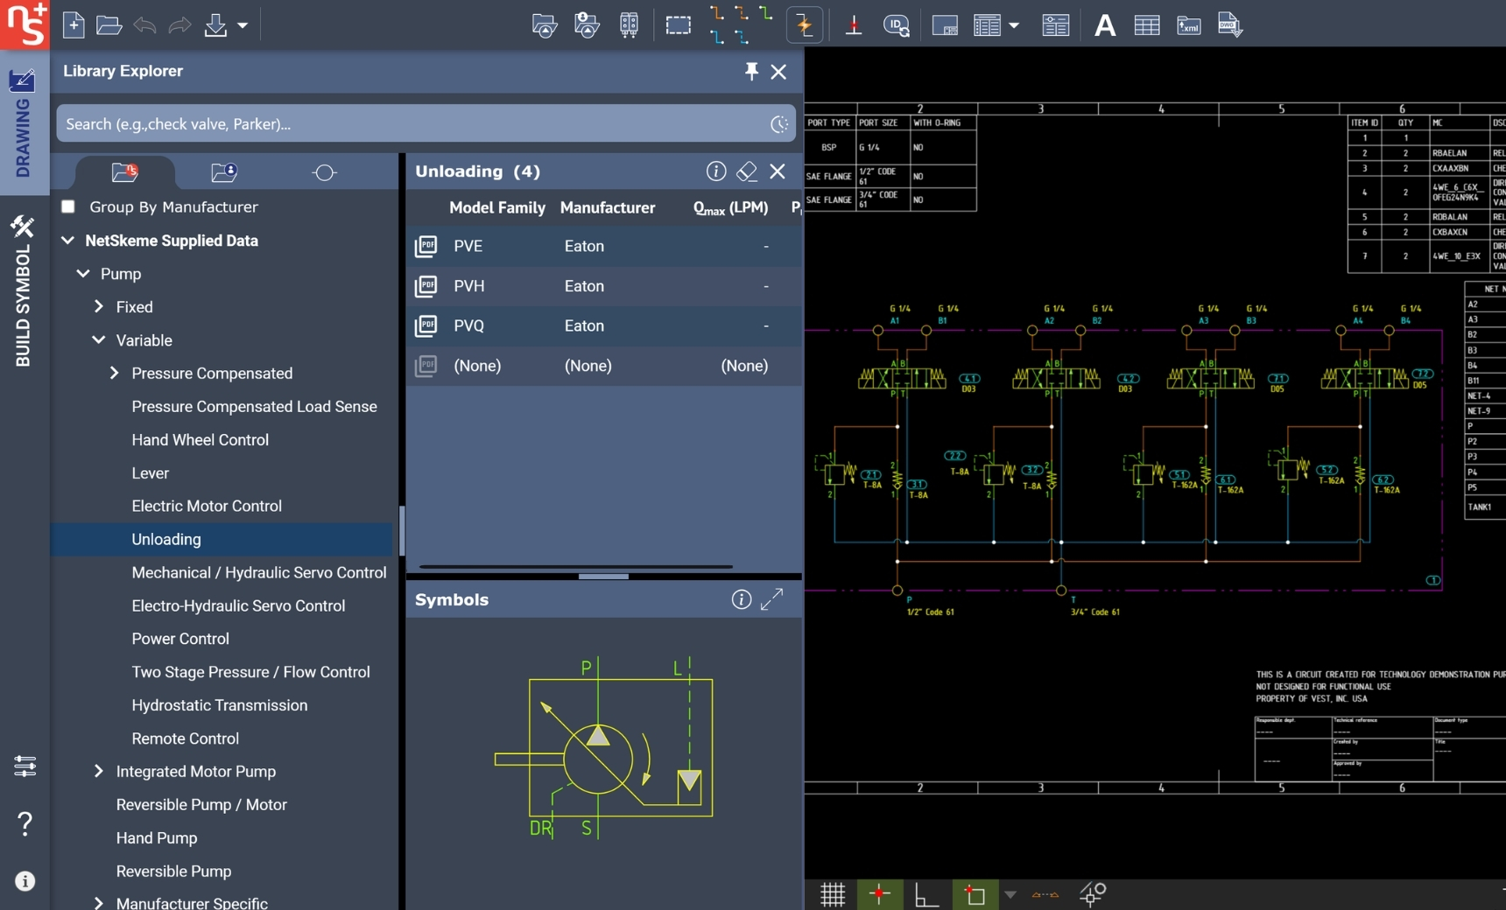The height and width of the screenshot is (910, 1506).
Task: Select the PVH Eaton model row
Action: (x=604, y=286)
